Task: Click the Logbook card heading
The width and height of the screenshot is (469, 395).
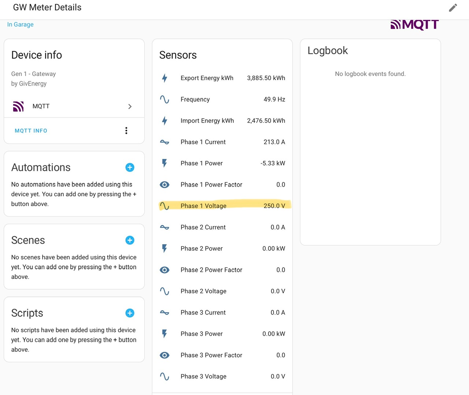Action: pos(328,51)
